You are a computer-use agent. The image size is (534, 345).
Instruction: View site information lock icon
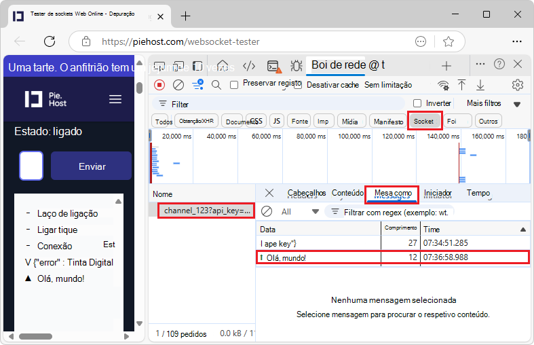(86, 41)
